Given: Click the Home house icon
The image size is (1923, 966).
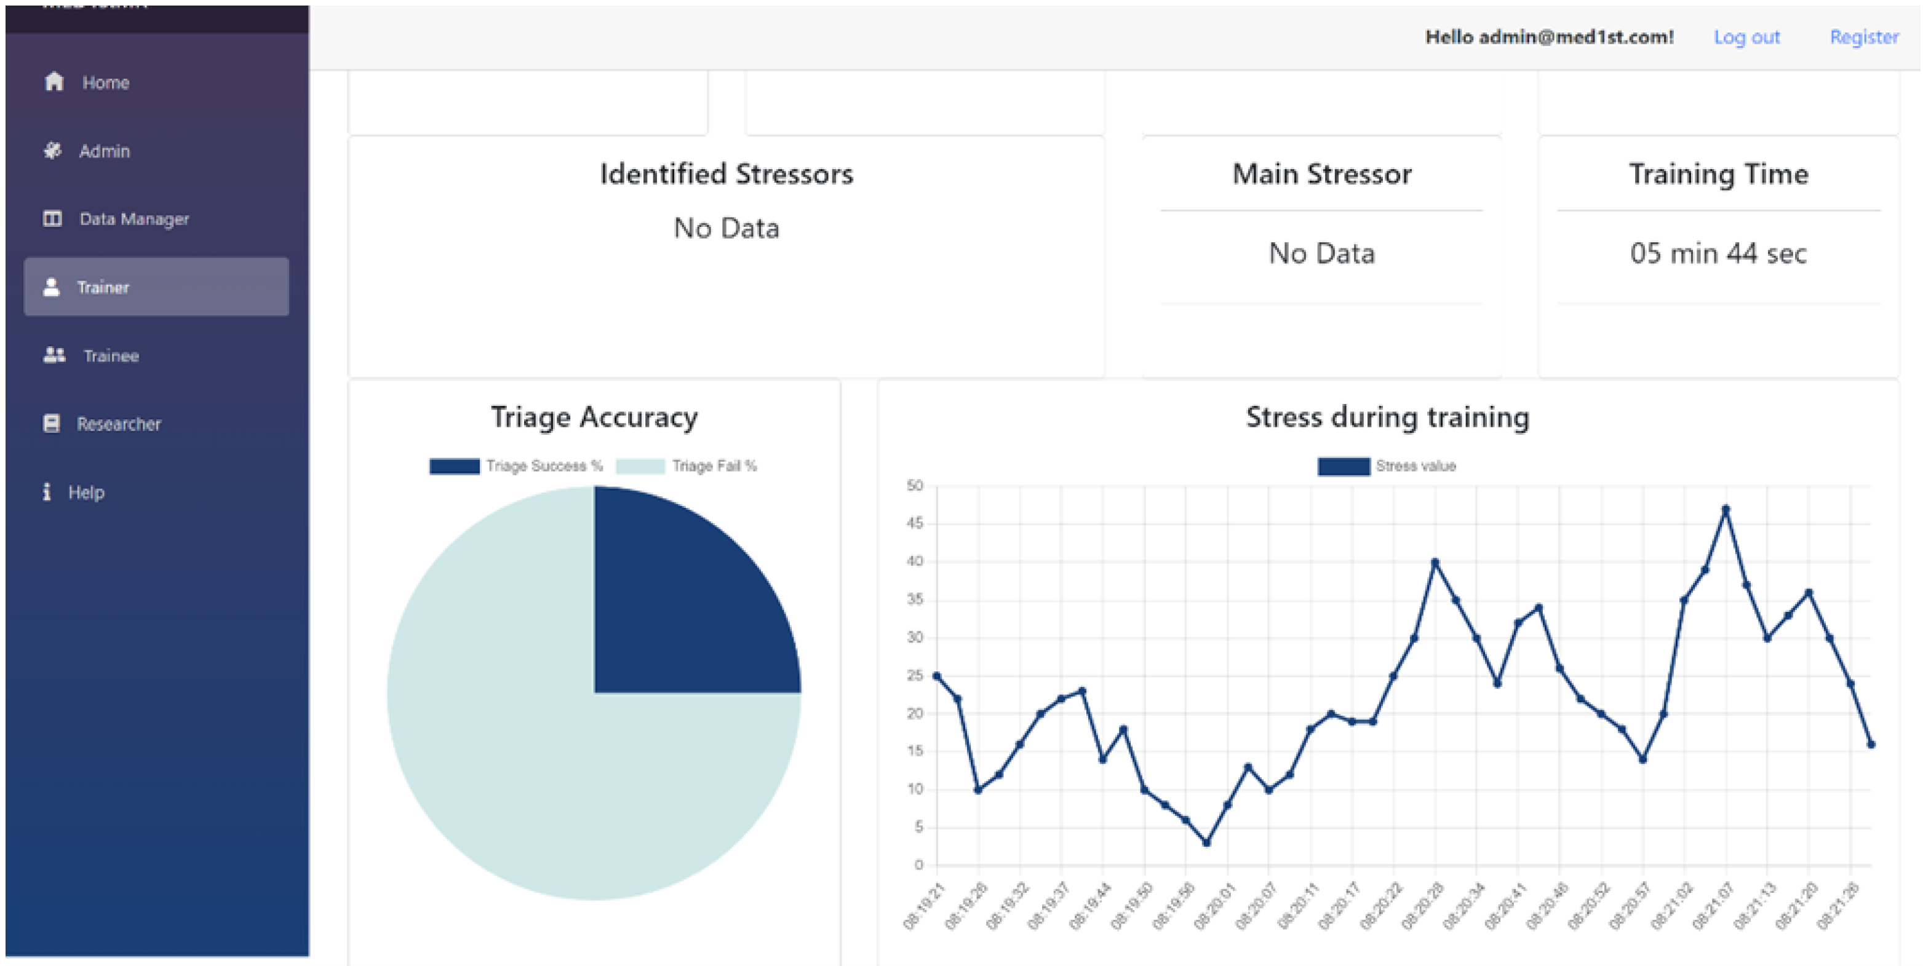Looking at the screenshot, I should tap(54, 81).
